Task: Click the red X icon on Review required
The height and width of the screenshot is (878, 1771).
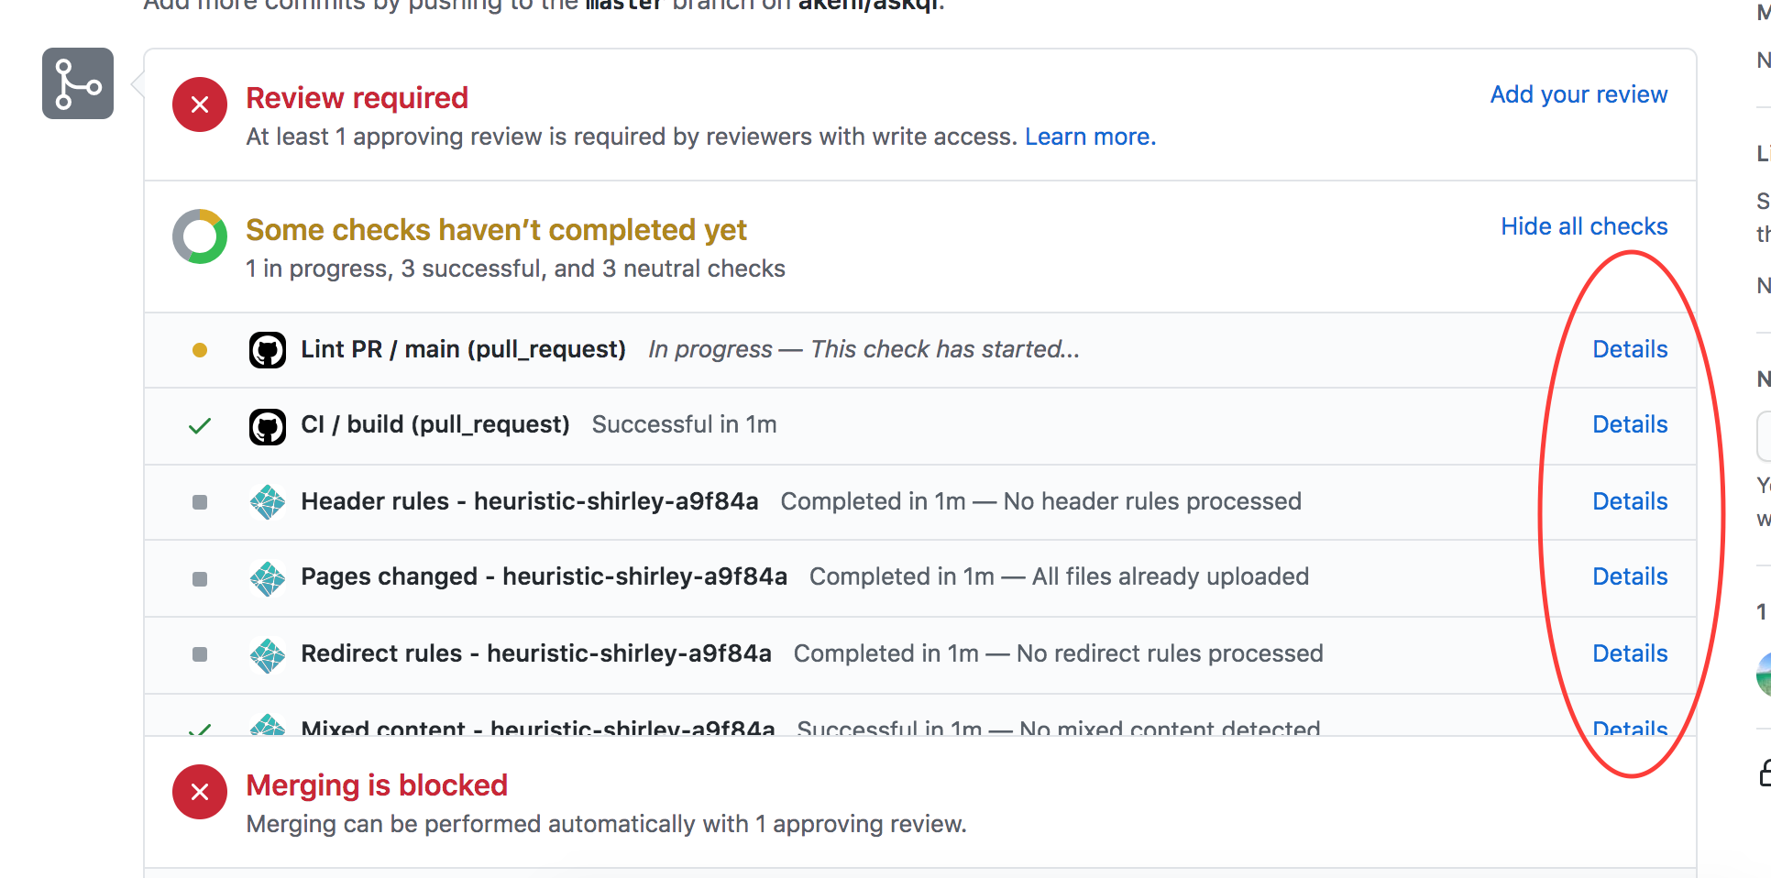Action: coord(199,104)
